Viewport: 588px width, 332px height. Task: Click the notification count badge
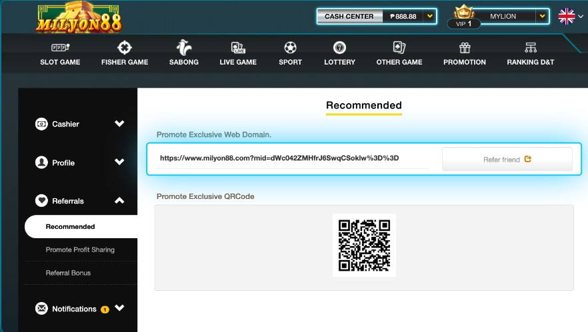[105, 309]
